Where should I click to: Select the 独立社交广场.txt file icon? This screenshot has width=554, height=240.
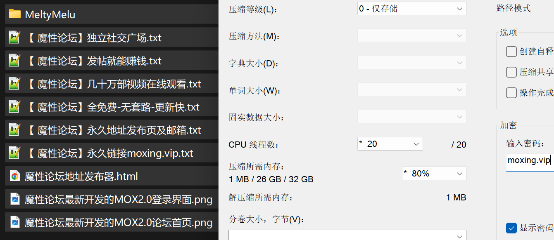click(x=15, y=38)
